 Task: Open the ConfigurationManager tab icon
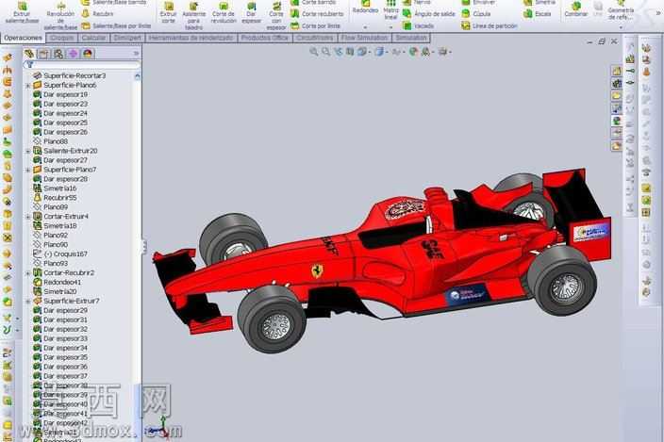point(58,54)
